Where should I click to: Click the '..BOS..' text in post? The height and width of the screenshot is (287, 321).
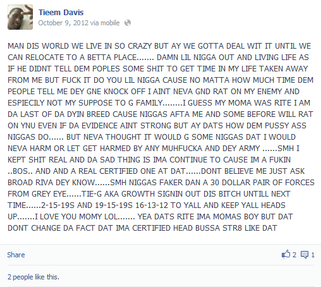point(19,171)
